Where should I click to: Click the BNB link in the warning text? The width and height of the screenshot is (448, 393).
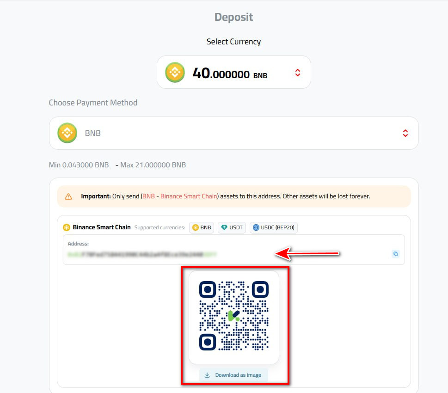[x=149, y=196]
